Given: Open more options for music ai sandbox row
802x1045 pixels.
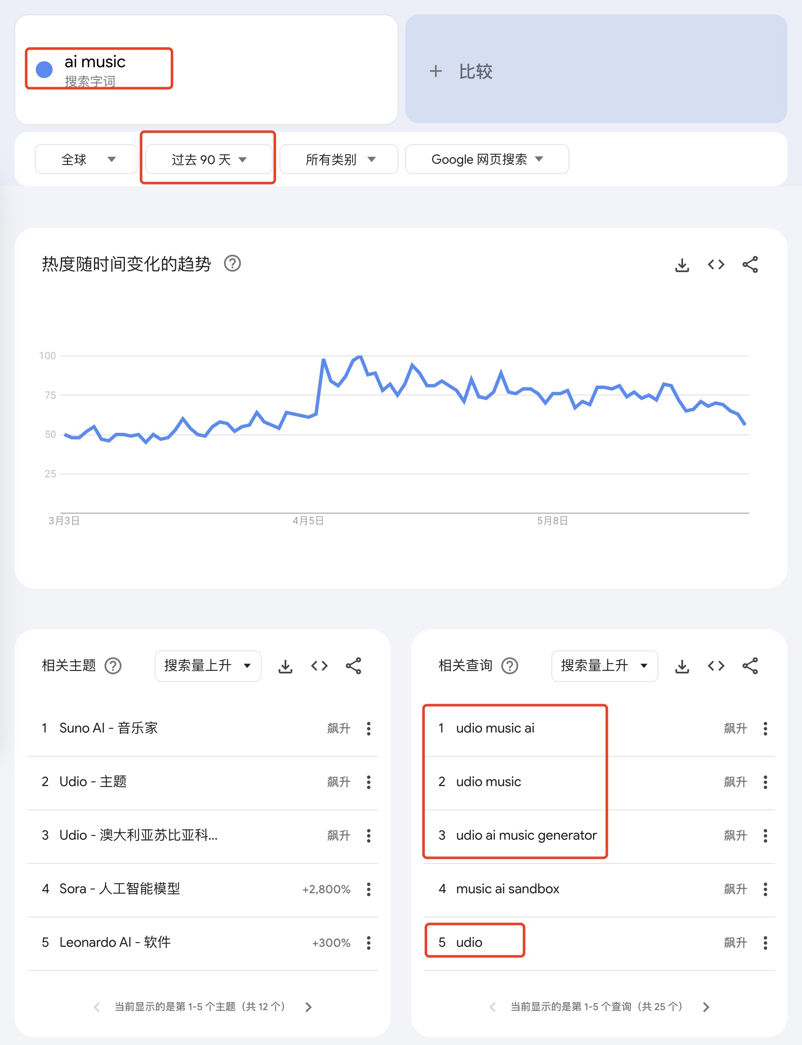Looking at the screenshot, I should coord(765,889).
